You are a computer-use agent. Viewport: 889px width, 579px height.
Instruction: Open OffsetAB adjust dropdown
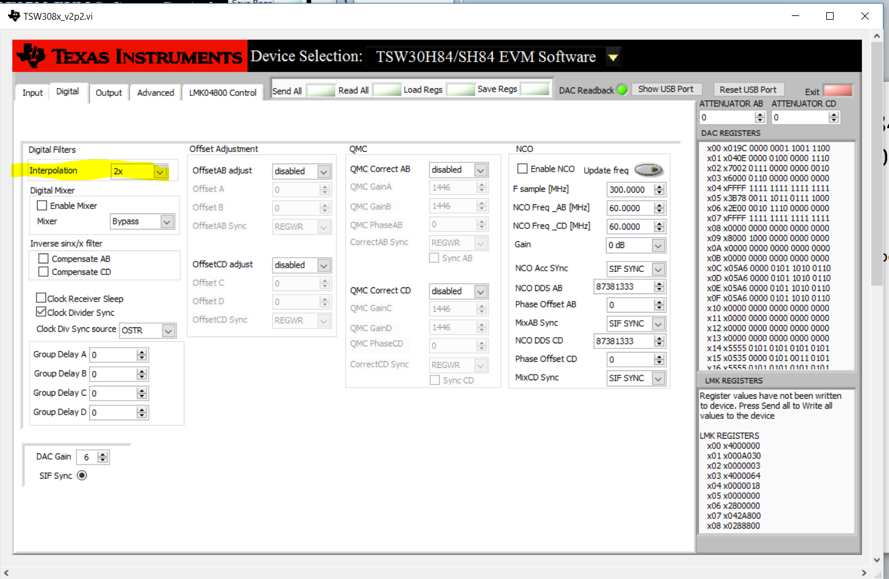324,172
